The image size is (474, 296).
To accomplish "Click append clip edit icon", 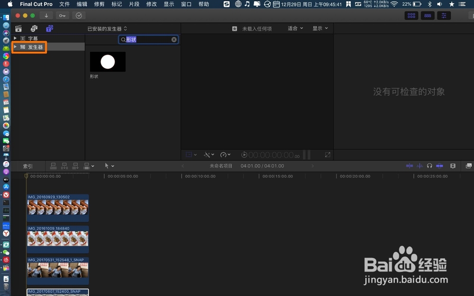I will click(x=75, y=166).
